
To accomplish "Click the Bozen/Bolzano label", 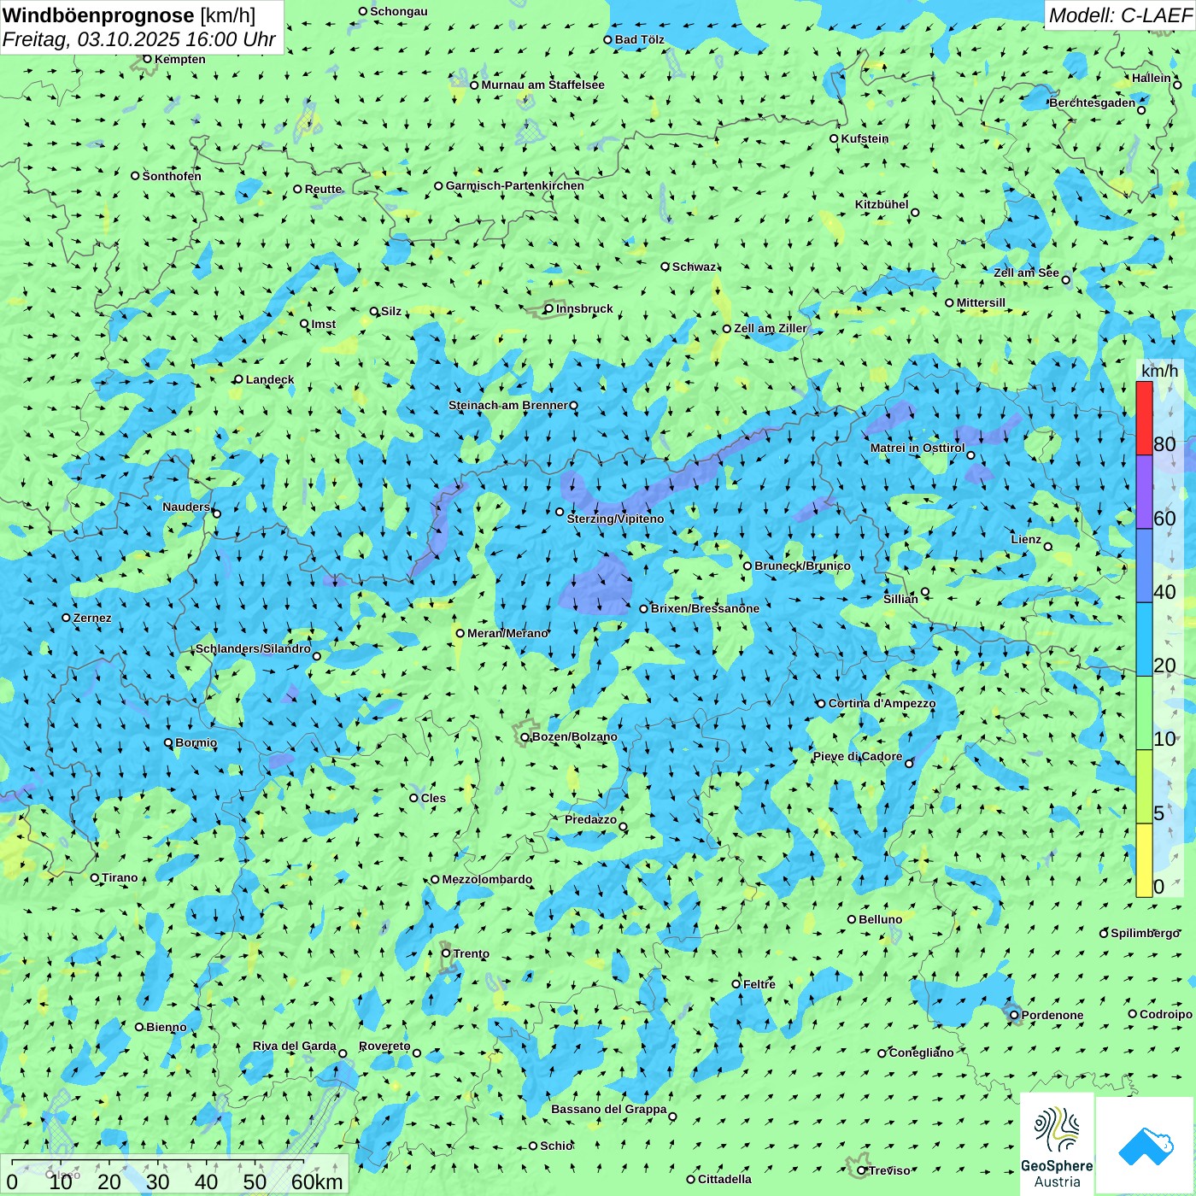I will tap(574, 736).
